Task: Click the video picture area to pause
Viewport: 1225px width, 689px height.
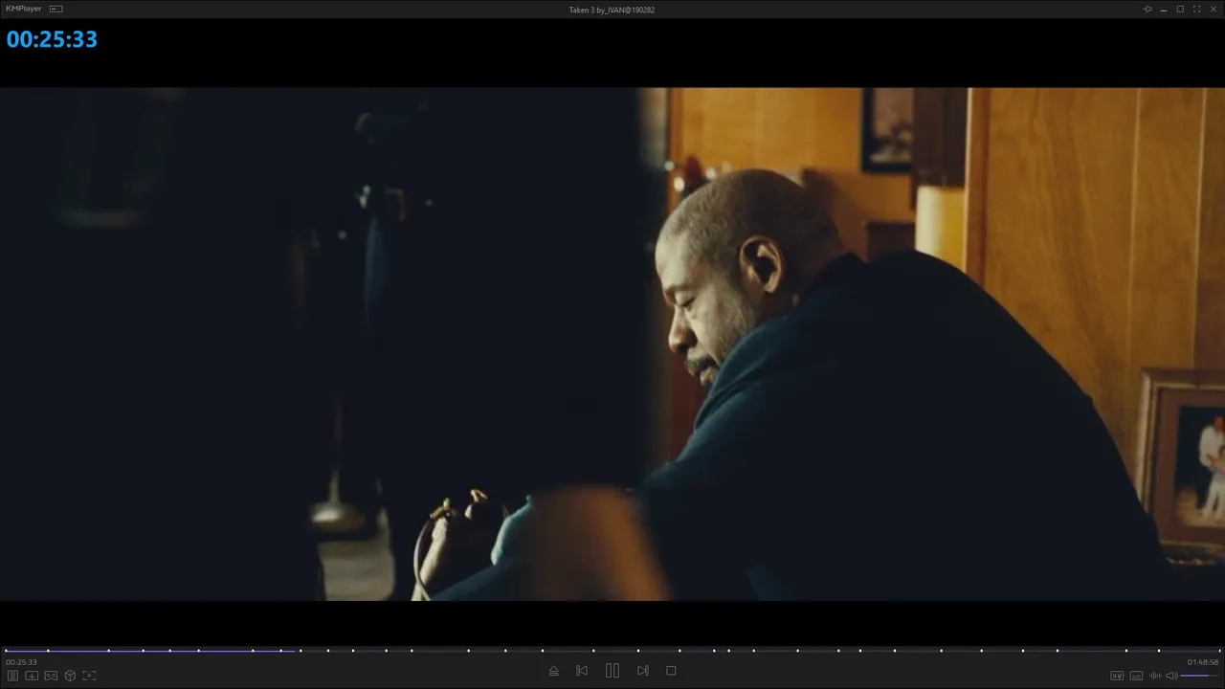Action: tap(612, 344)
